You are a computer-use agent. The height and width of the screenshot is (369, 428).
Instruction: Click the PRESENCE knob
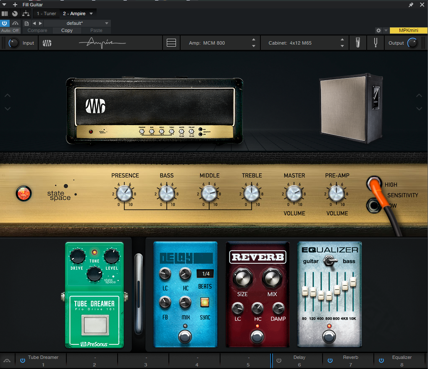124,193
